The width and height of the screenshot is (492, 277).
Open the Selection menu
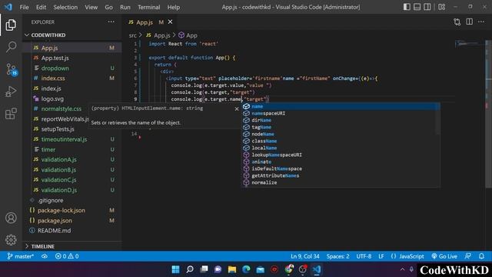pos(65,7)
